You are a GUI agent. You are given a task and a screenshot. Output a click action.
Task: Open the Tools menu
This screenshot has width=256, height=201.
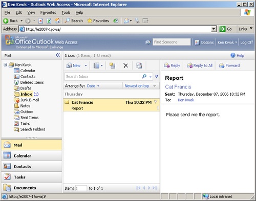[x=66, y=12]
